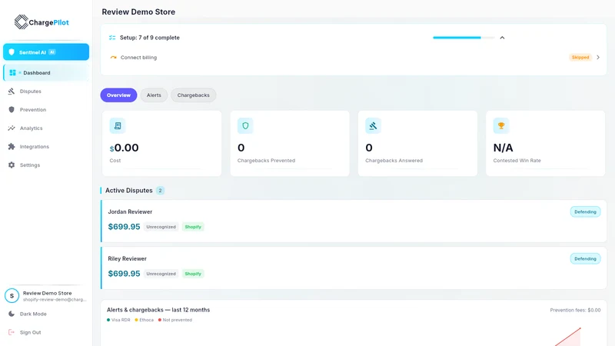Click the 'Review Demo Store' page title

(138, 12)
